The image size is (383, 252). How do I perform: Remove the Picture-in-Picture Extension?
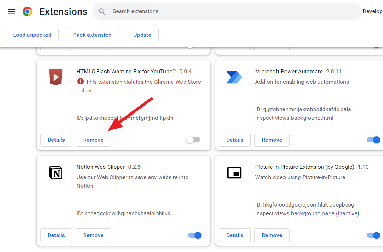click(x=272, y=235)
